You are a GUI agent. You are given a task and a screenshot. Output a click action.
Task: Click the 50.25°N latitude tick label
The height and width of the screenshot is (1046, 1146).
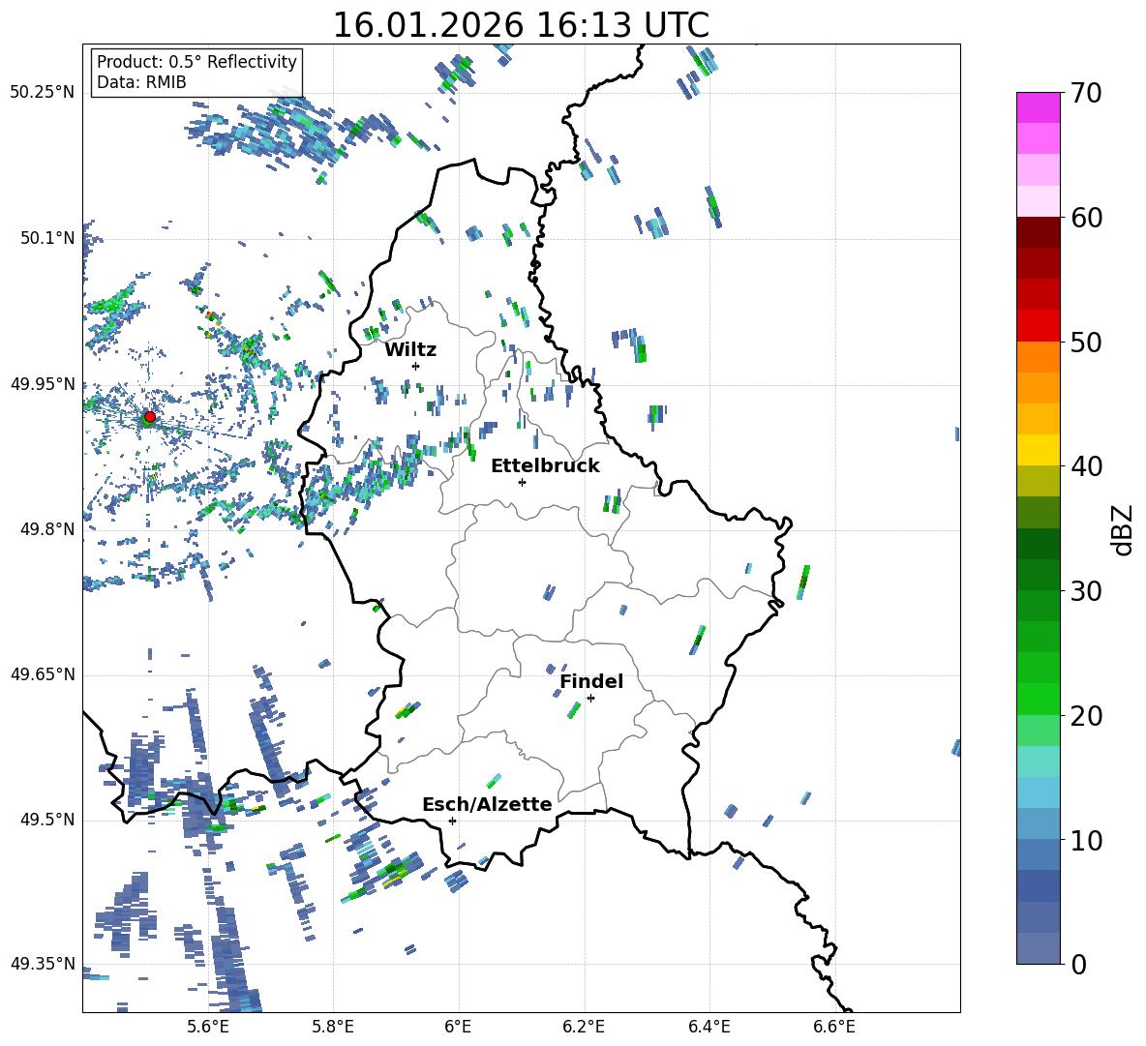point(42,92)
